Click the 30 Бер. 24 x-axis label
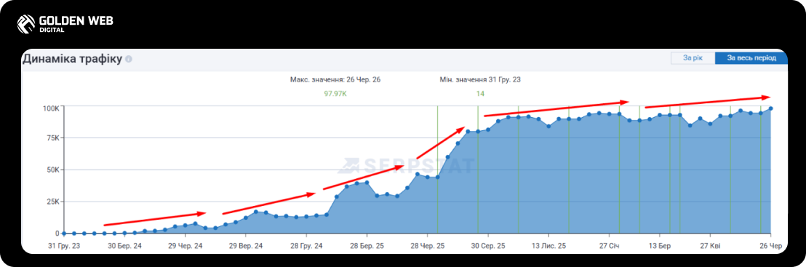 125,247
